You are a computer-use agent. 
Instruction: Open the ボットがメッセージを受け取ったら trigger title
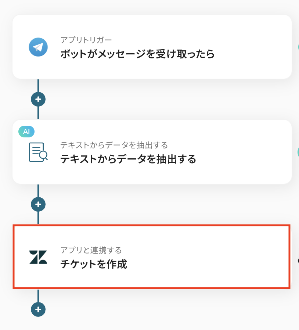(x=137, y=54)
